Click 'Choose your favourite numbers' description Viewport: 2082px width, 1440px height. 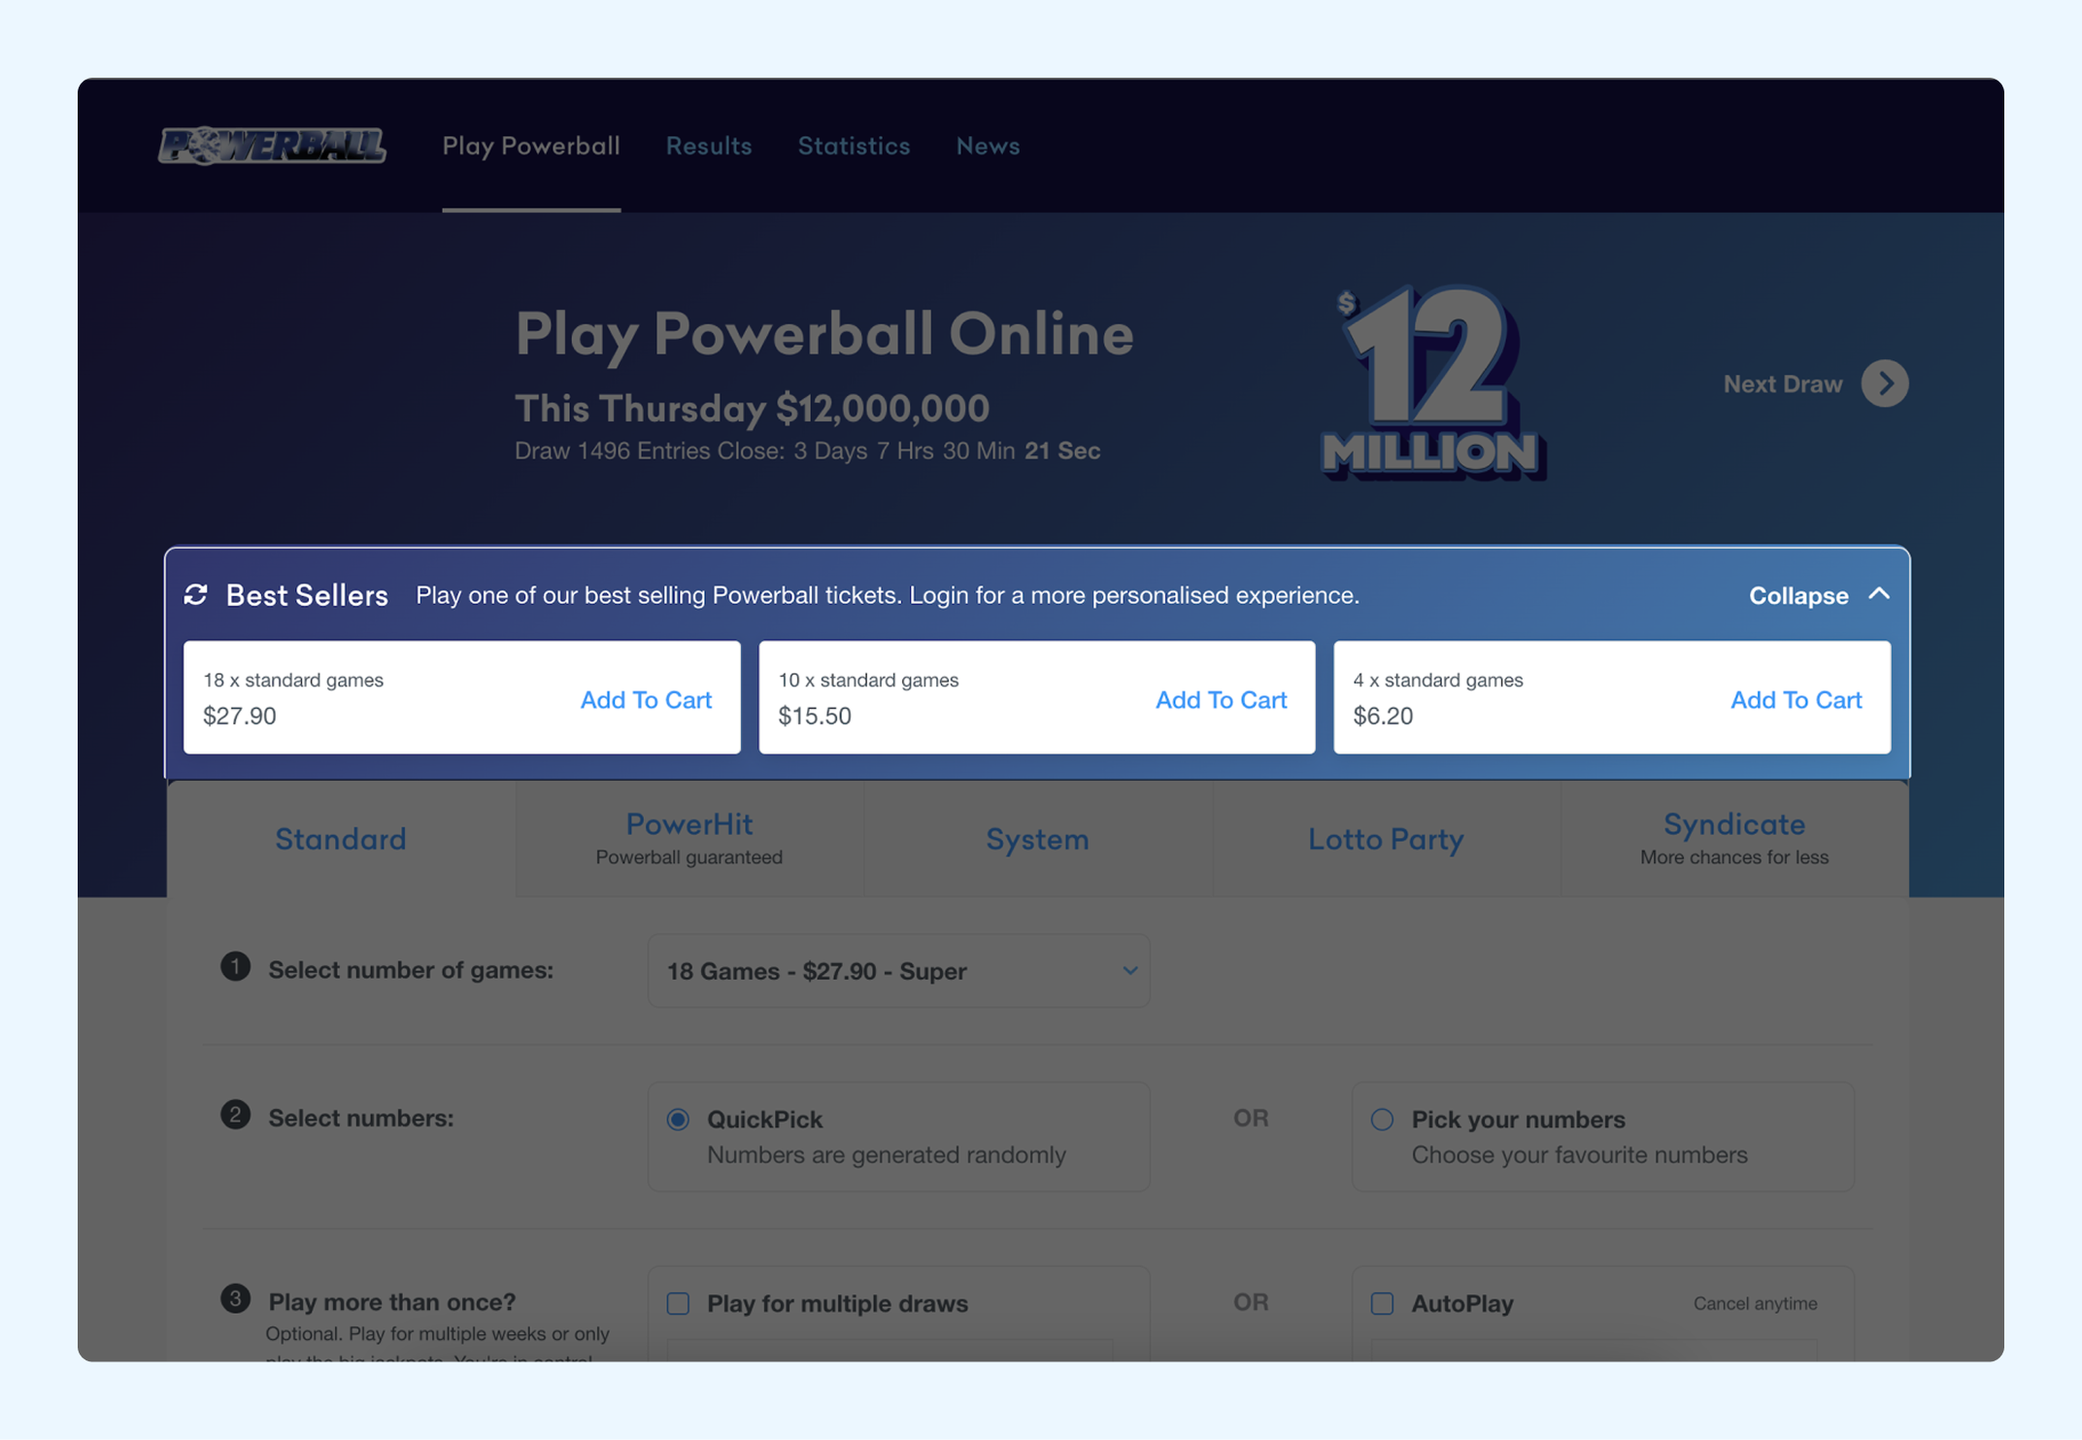tap(1580, 1155)
